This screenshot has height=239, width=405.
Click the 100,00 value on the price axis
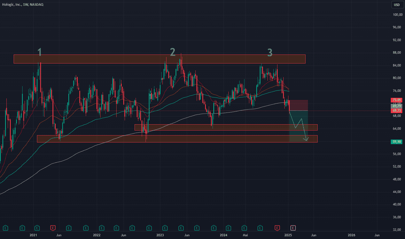(397, 15)
